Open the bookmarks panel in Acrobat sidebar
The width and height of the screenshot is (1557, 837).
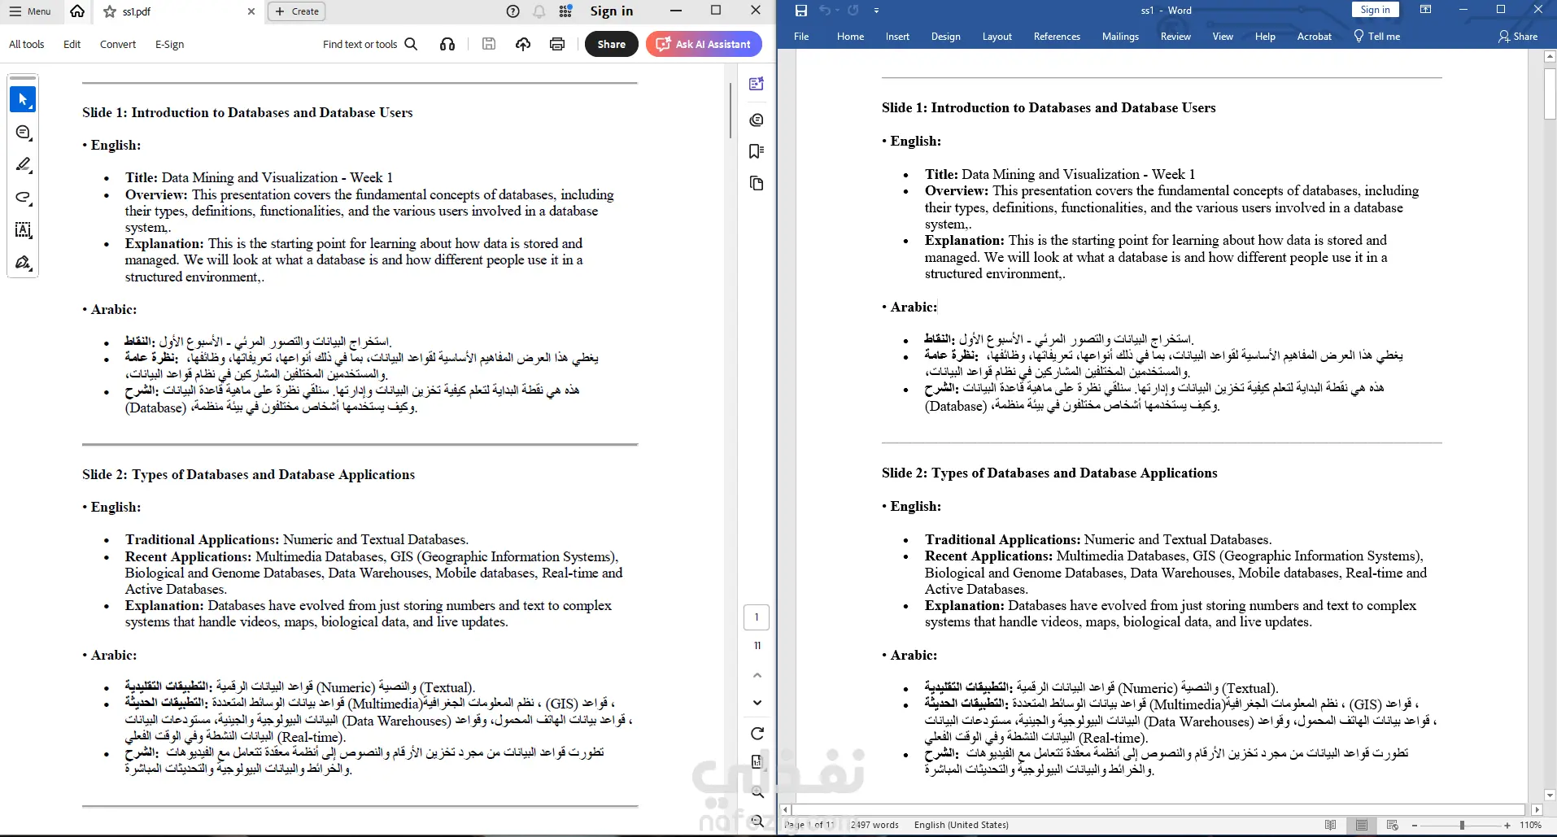(757, 151)
